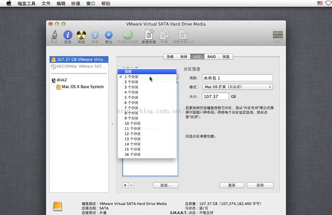Switch to the RAID tab

coord(211,57)
